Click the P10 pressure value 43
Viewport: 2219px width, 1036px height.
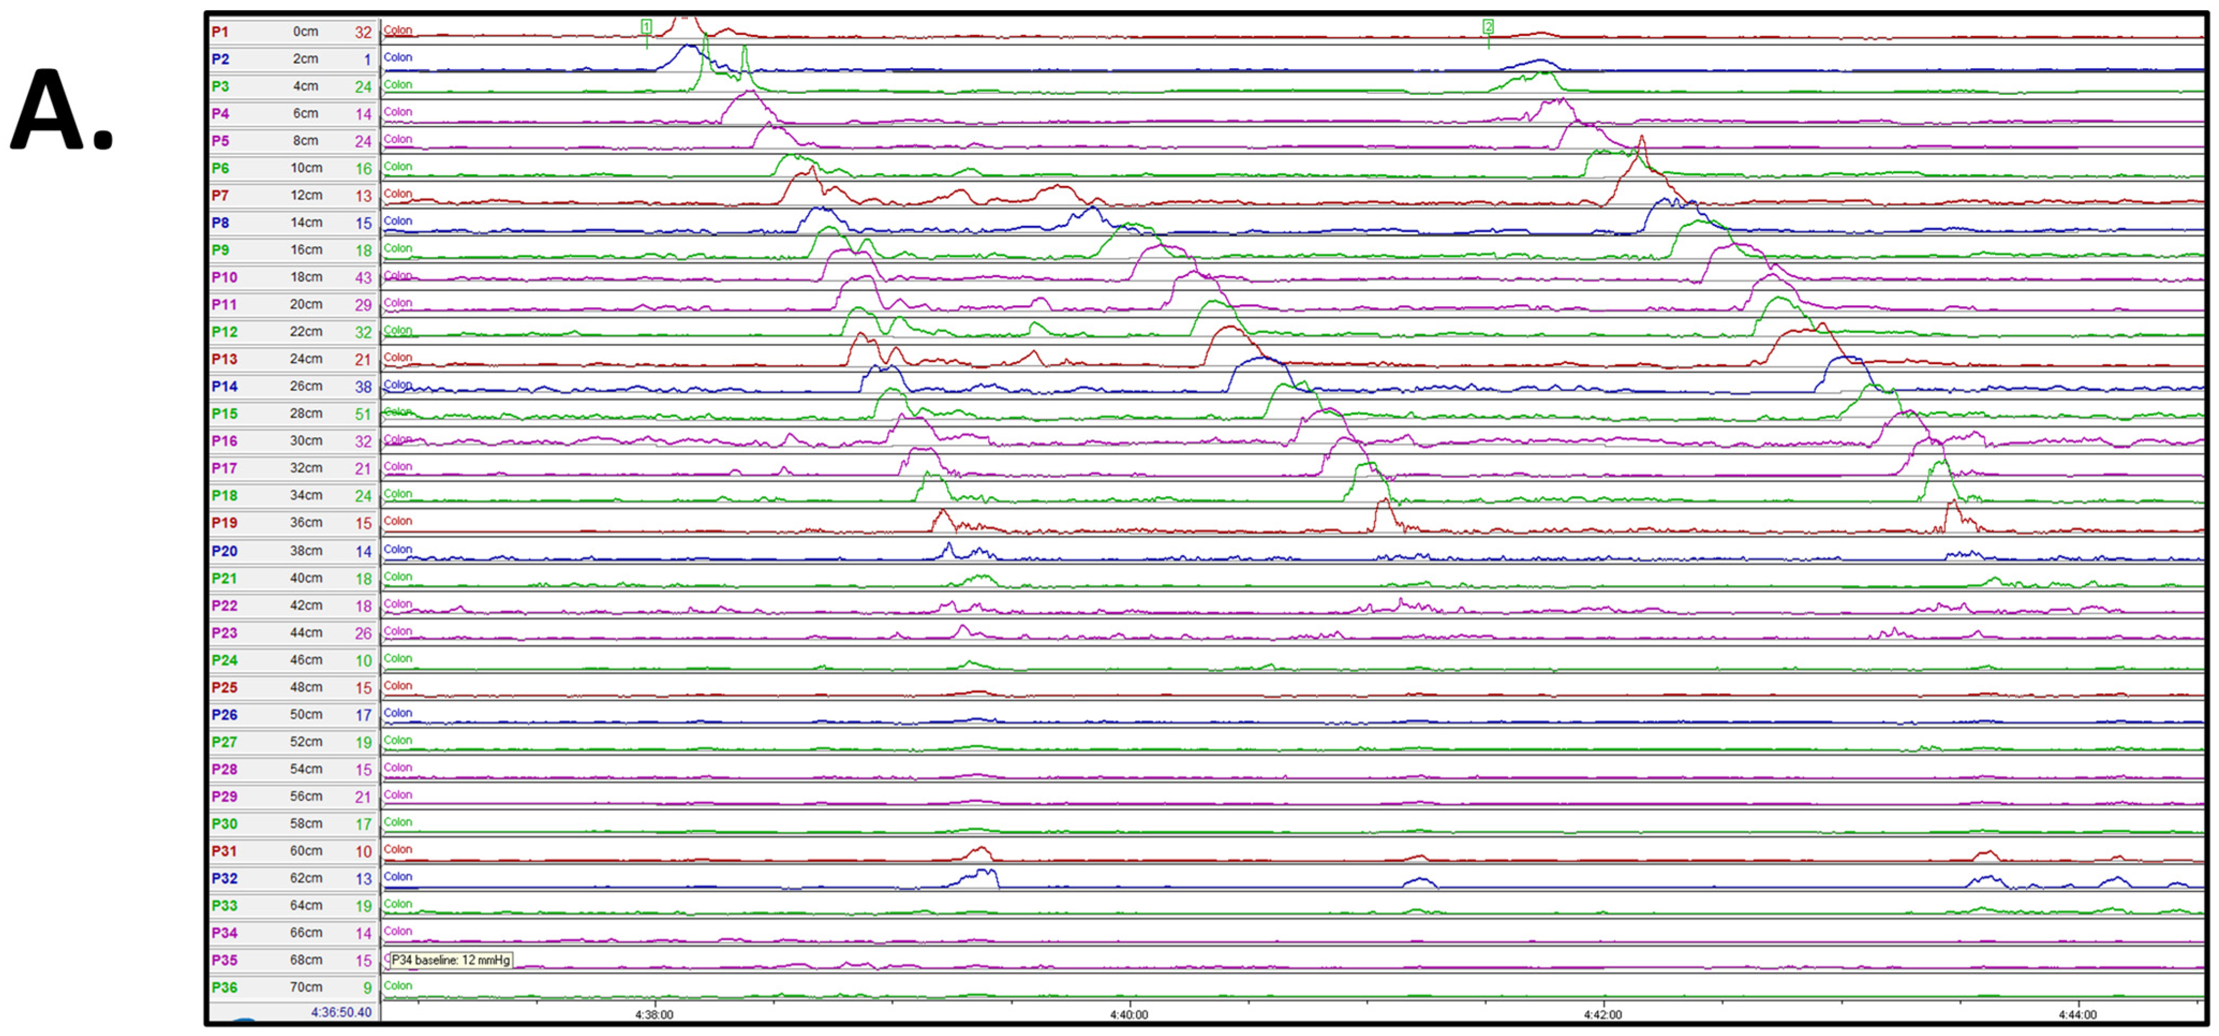pos(362,278)
